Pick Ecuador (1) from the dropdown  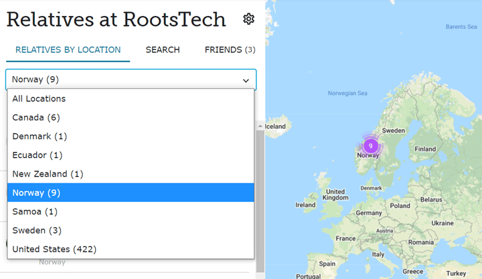(131, 155)
